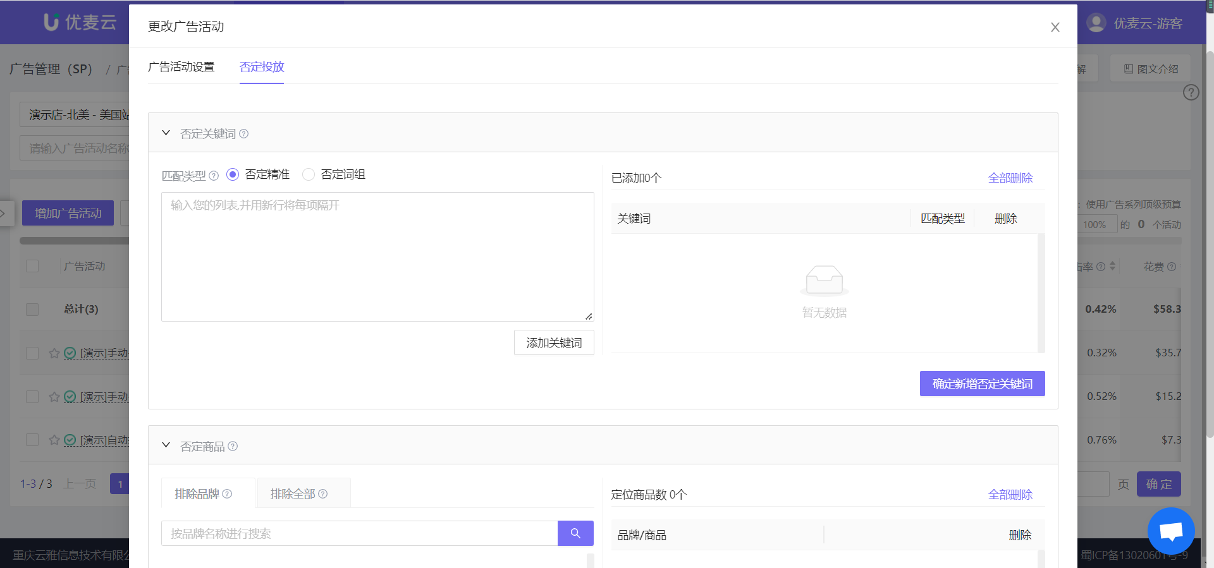Collapse the 否定关键词 section
Image resolution: width=1214 pixels, height=568 pixels.
point(166,133)
